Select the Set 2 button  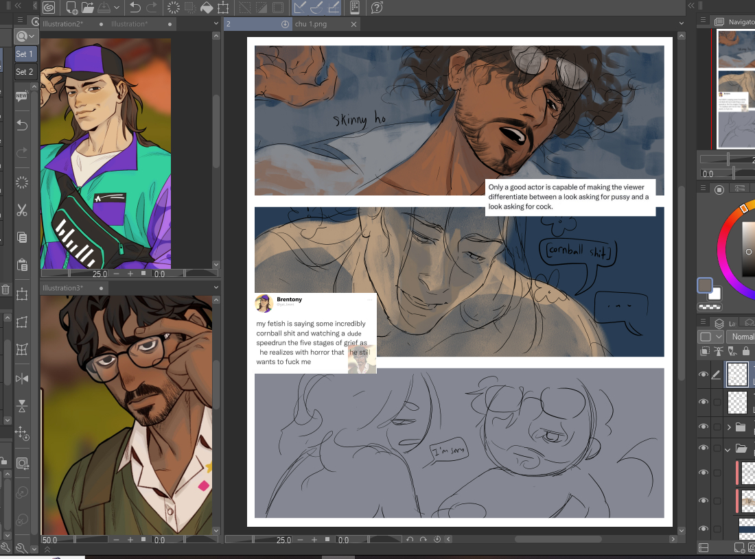pyautogui.click(x=25, y=72)
